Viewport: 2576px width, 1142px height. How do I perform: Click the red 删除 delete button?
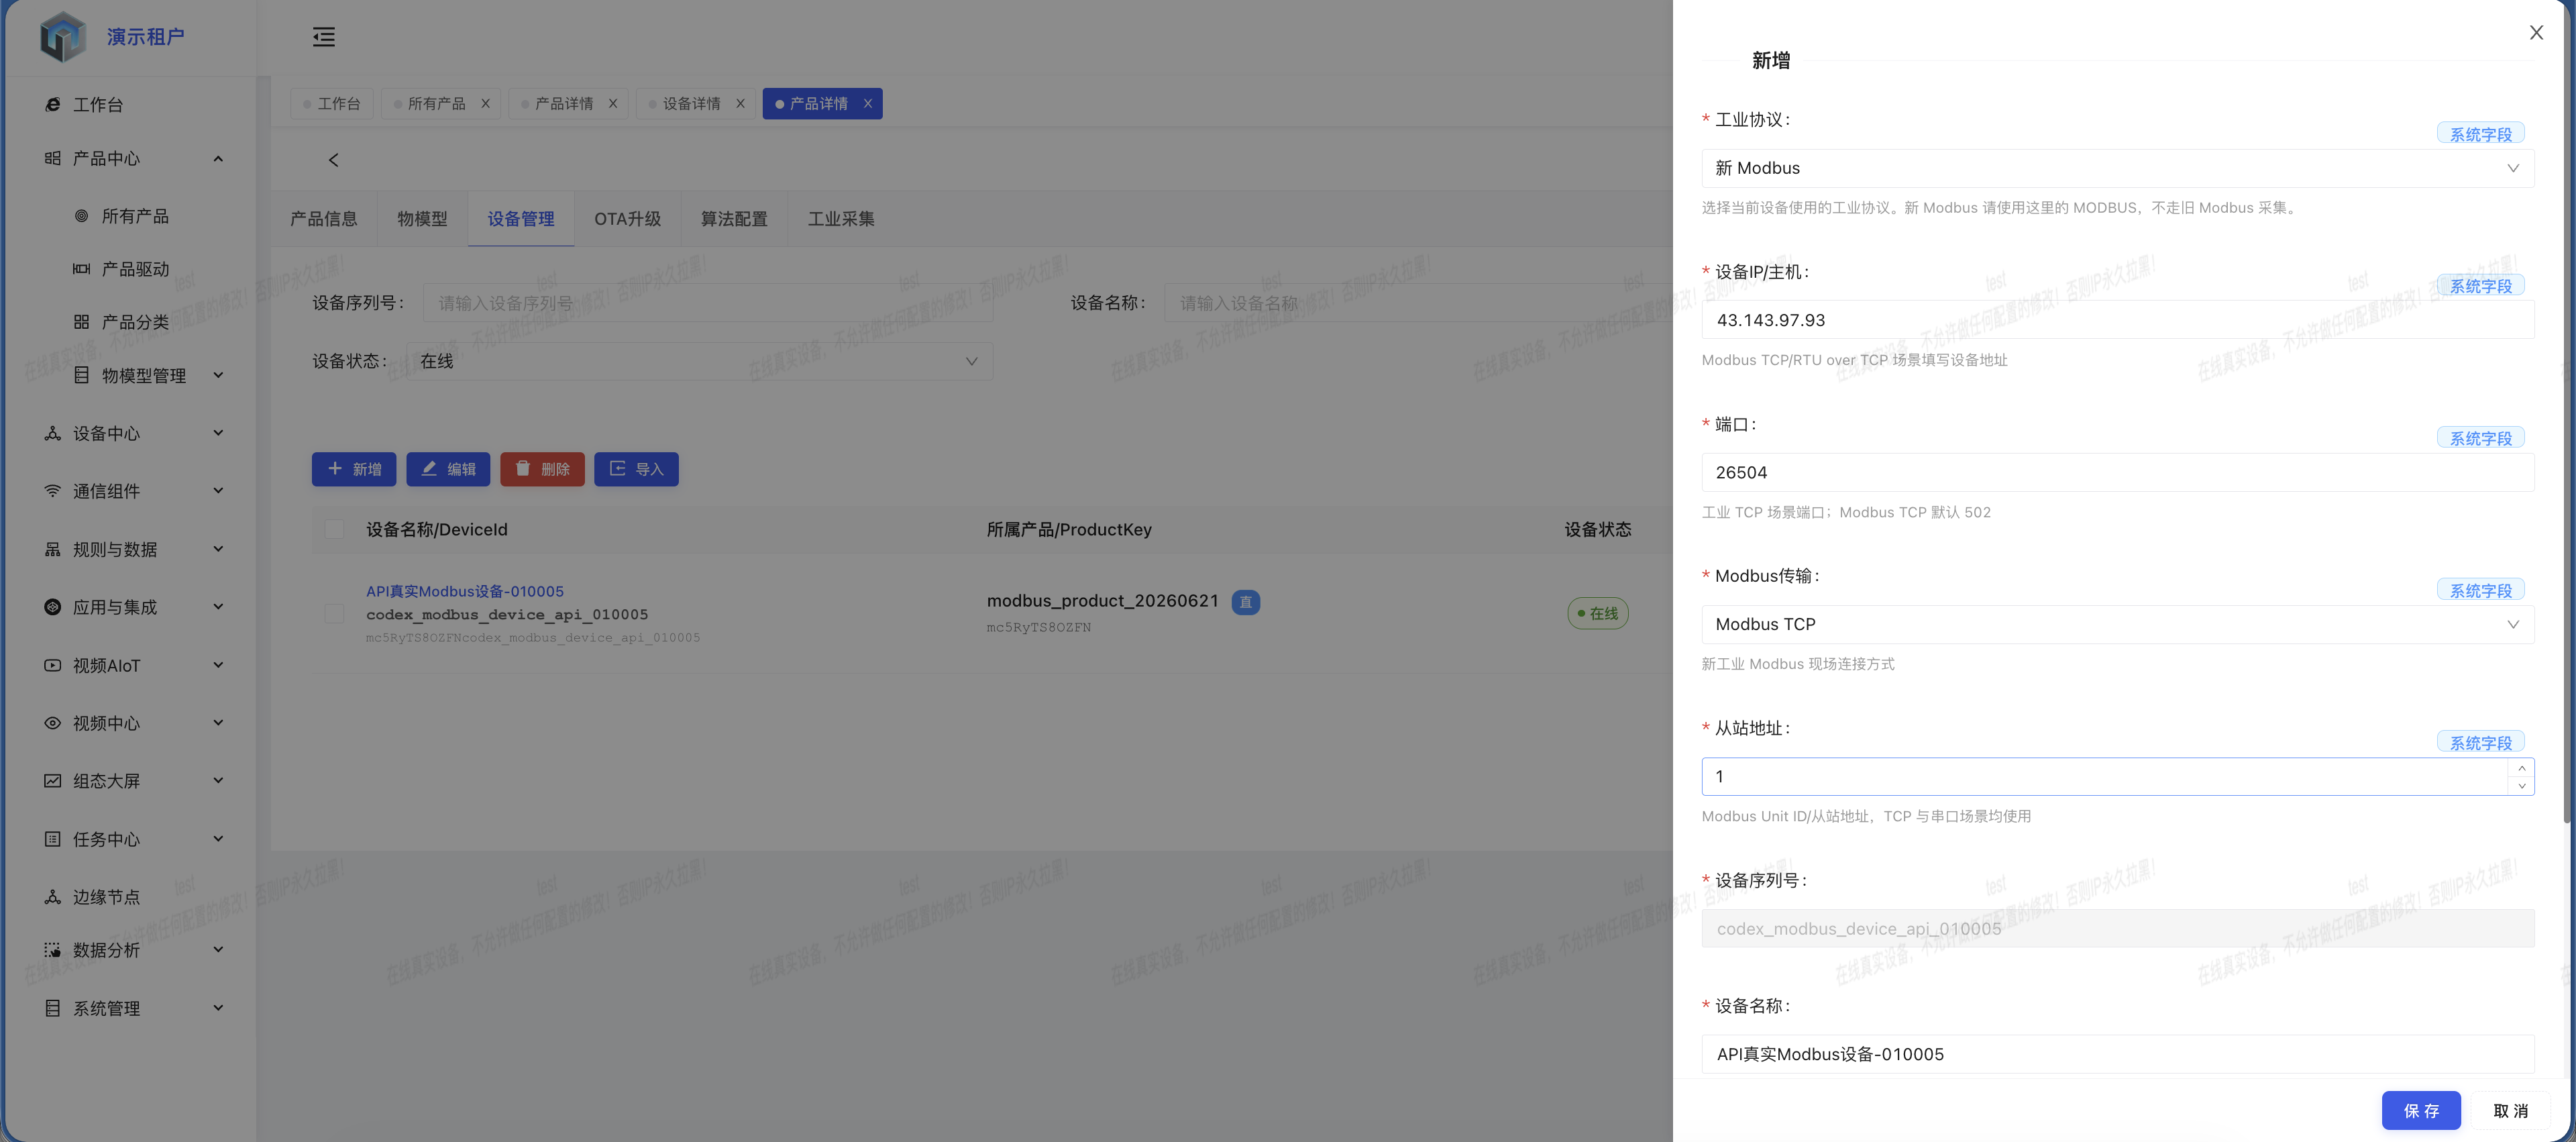(x=542, y=469)
